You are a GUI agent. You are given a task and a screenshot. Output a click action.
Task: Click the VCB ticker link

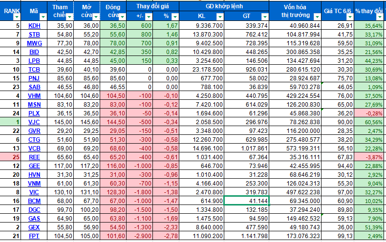point(34,149)
